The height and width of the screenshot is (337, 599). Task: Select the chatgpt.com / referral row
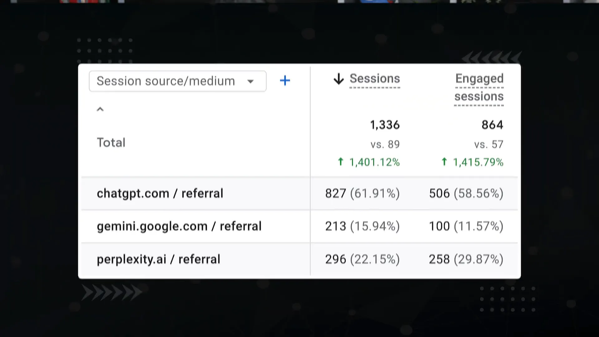[x=160, y=193]
